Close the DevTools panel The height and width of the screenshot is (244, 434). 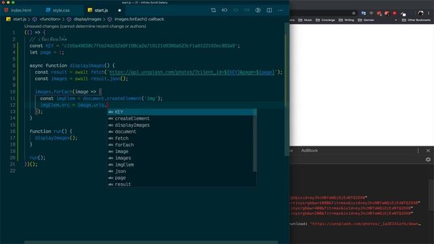[x=428, y=150]
